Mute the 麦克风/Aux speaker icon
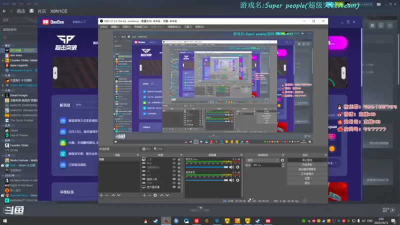The image size is (400, 225). 231,167
